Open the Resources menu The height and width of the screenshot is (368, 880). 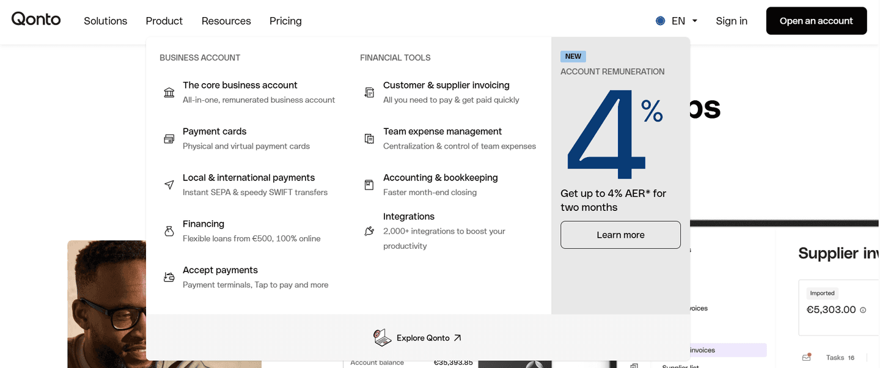pos(226,21)
